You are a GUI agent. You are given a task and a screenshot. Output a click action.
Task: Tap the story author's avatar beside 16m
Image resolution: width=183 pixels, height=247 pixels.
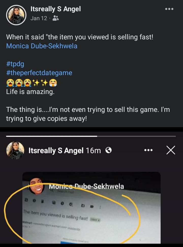[x=15, y=151]
